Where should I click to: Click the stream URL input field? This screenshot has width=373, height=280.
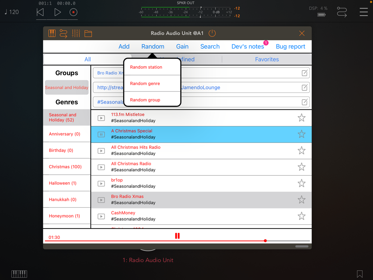click(201, 87)
